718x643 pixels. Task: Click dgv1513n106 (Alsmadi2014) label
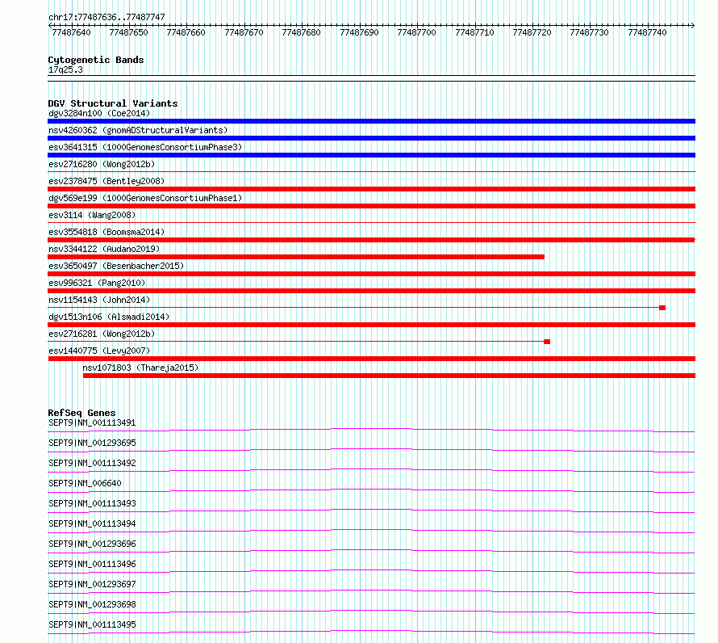click(x=109, y=317)
